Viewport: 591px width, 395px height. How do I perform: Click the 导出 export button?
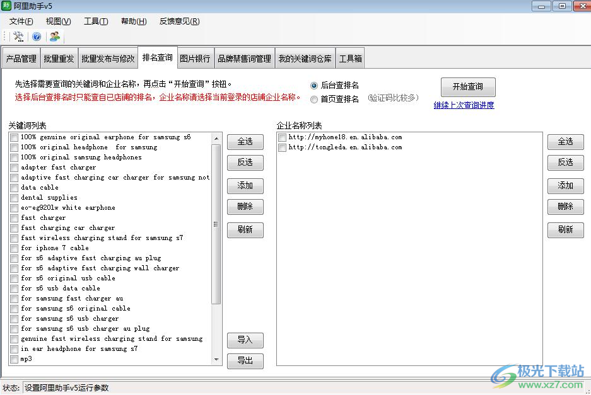245,361
